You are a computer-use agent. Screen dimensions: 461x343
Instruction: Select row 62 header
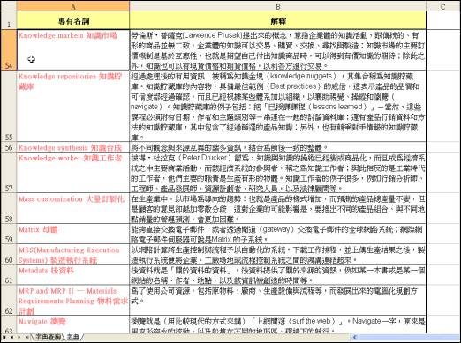tap(9, 300)
